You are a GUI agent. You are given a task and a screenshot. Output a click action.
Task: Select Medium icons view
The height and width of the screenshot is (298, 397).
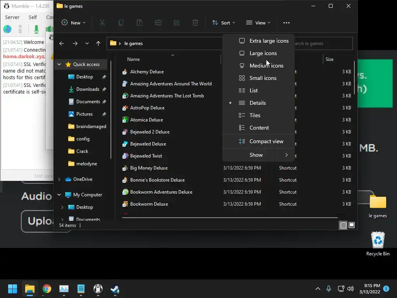tap(259, 66)
